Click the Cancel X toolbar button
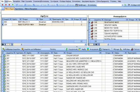Image resolution: width=140 pixels, height=92 pixels. pos(51,5)
